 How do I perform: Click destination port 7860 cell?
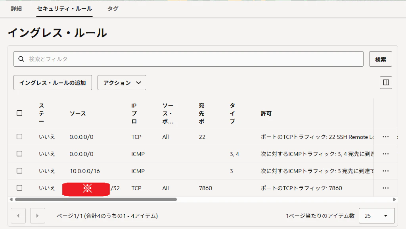(205, 188)
